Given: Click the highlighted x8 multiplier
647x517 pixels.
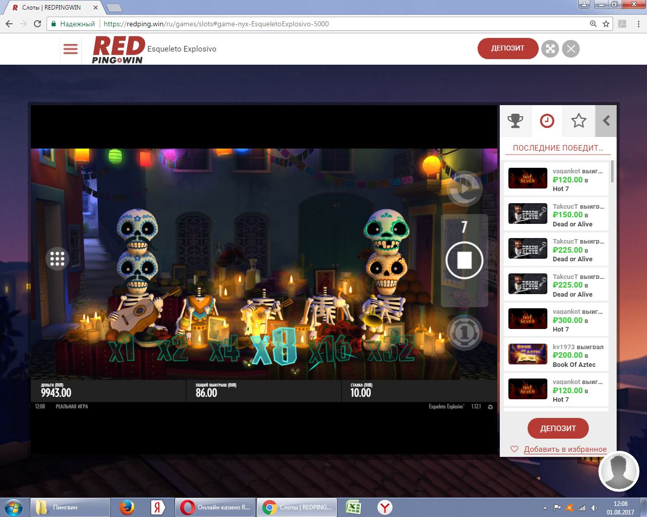Looking at the screenshot, I should click(x=274, y=347).
